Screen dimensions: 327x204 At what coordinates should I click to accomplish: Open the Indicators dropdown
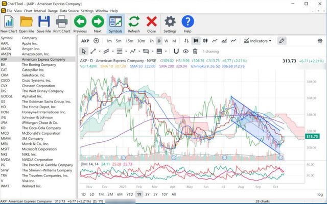click(258, 41)
